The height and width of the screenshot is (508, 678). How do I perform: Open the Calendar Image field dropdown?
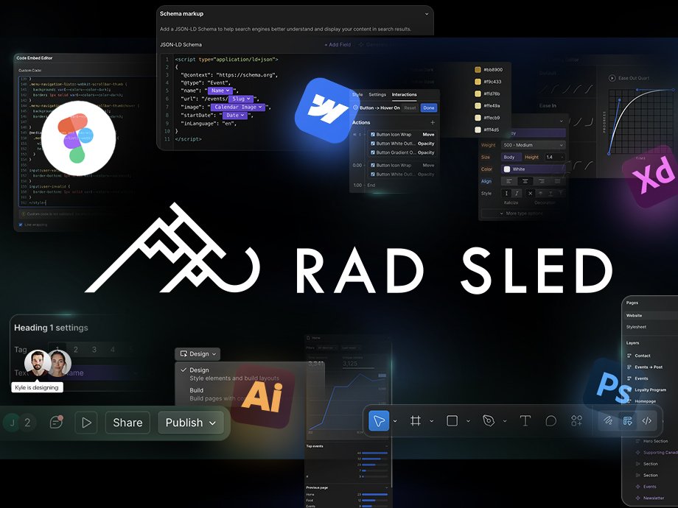coord(238,107)
